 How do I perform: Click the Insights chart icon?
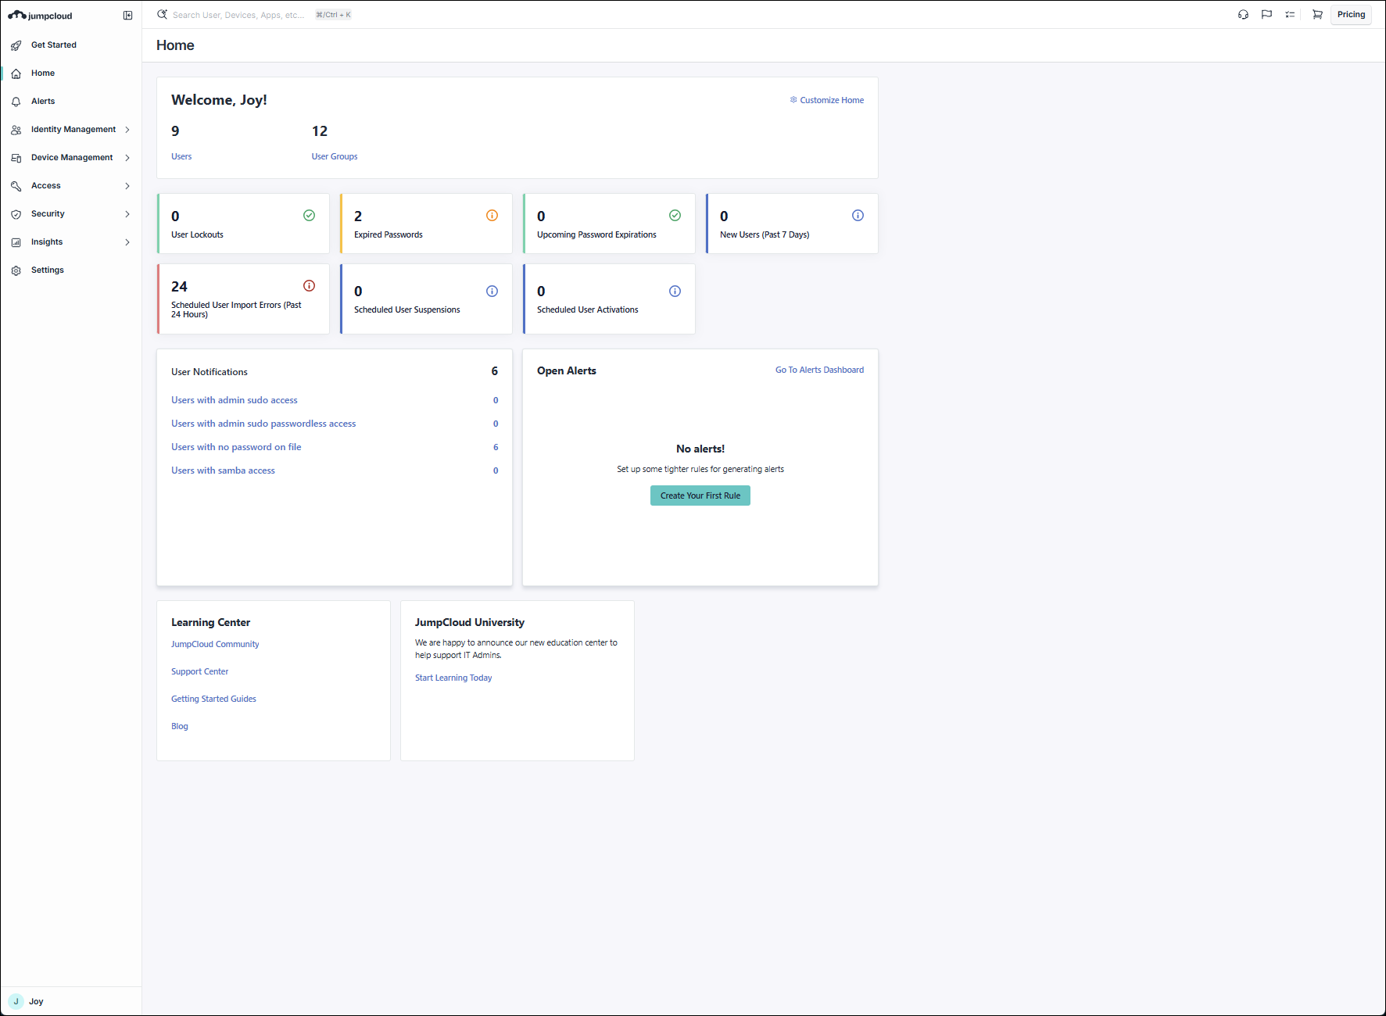point(16,242)
